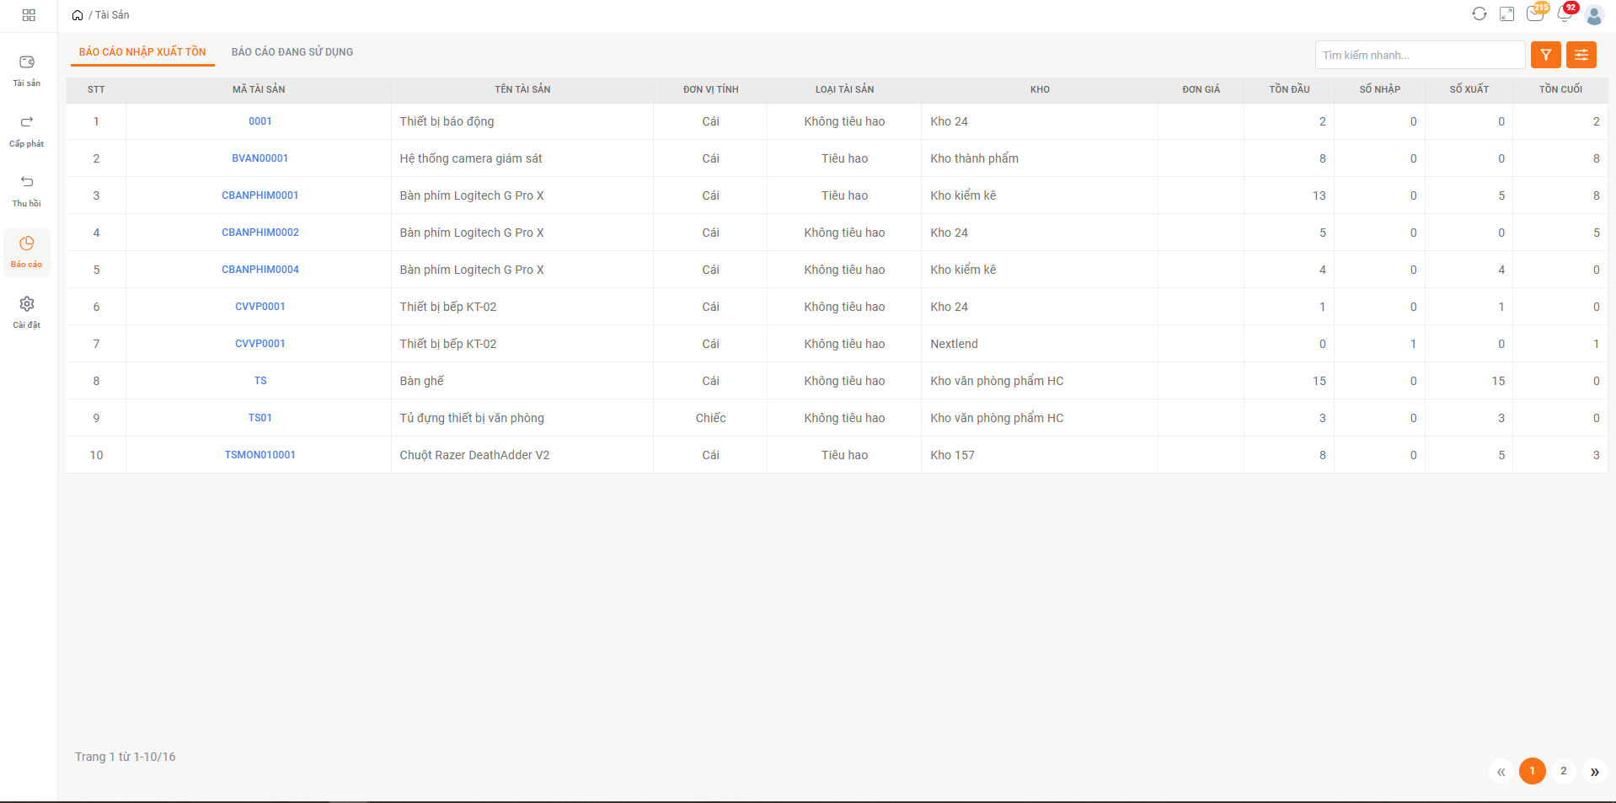Open asset code TSMON010001 link

pos(260,455)
